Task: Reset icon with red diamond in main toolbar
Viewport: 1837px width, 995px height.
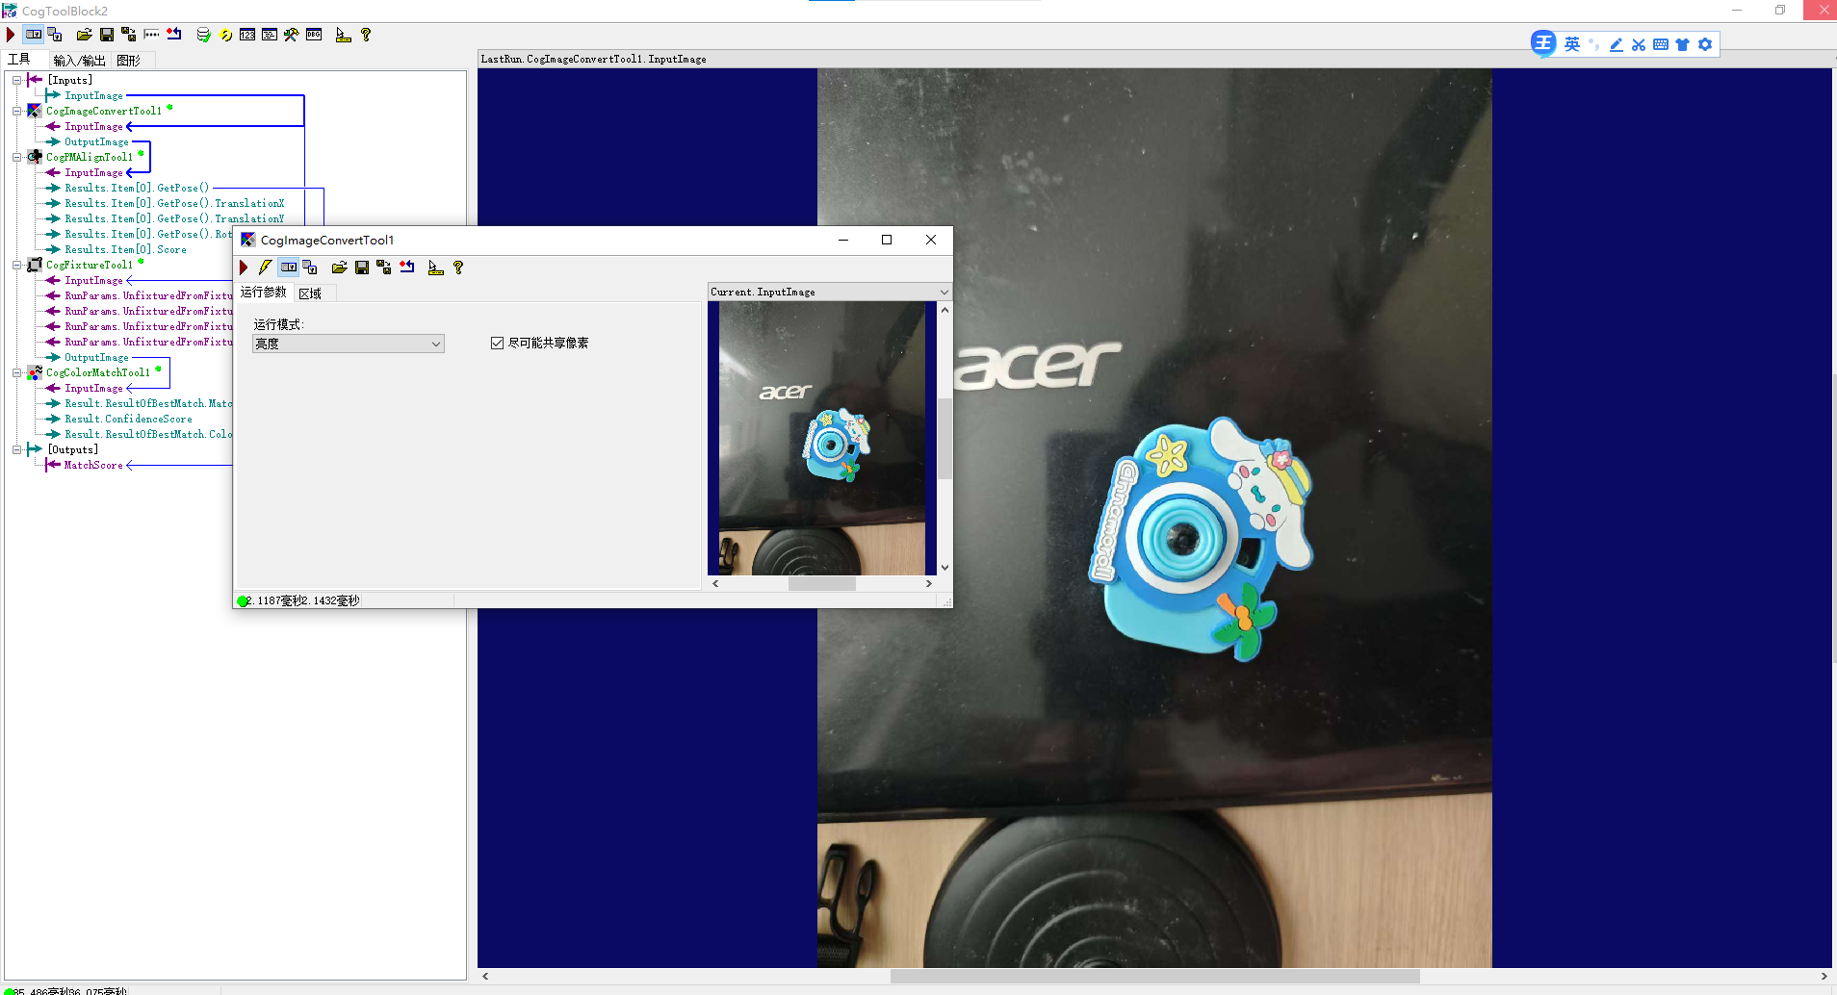Action: [x=174, y=35]
